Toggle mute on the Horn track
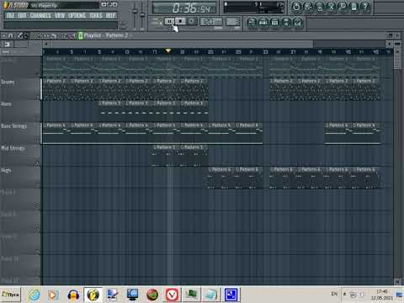The height and width of the screenshot is (303, 404). [38, 119]
